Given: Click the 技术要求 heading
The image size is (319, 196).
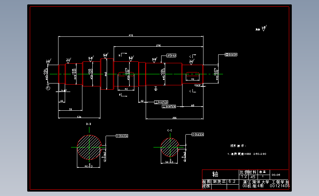Looking at the screenshot, I should [238, 146].
